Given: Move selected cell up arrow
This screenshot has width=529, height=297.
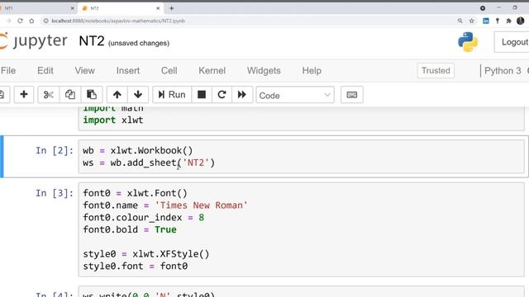Looking at the screenshot, I should [x=117, y=95].
